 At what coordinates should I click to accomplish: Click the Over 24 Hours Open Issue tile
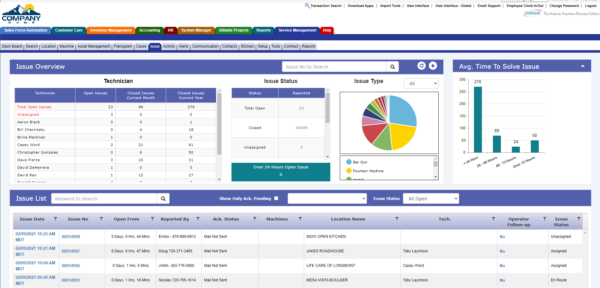tap(281, 172)
